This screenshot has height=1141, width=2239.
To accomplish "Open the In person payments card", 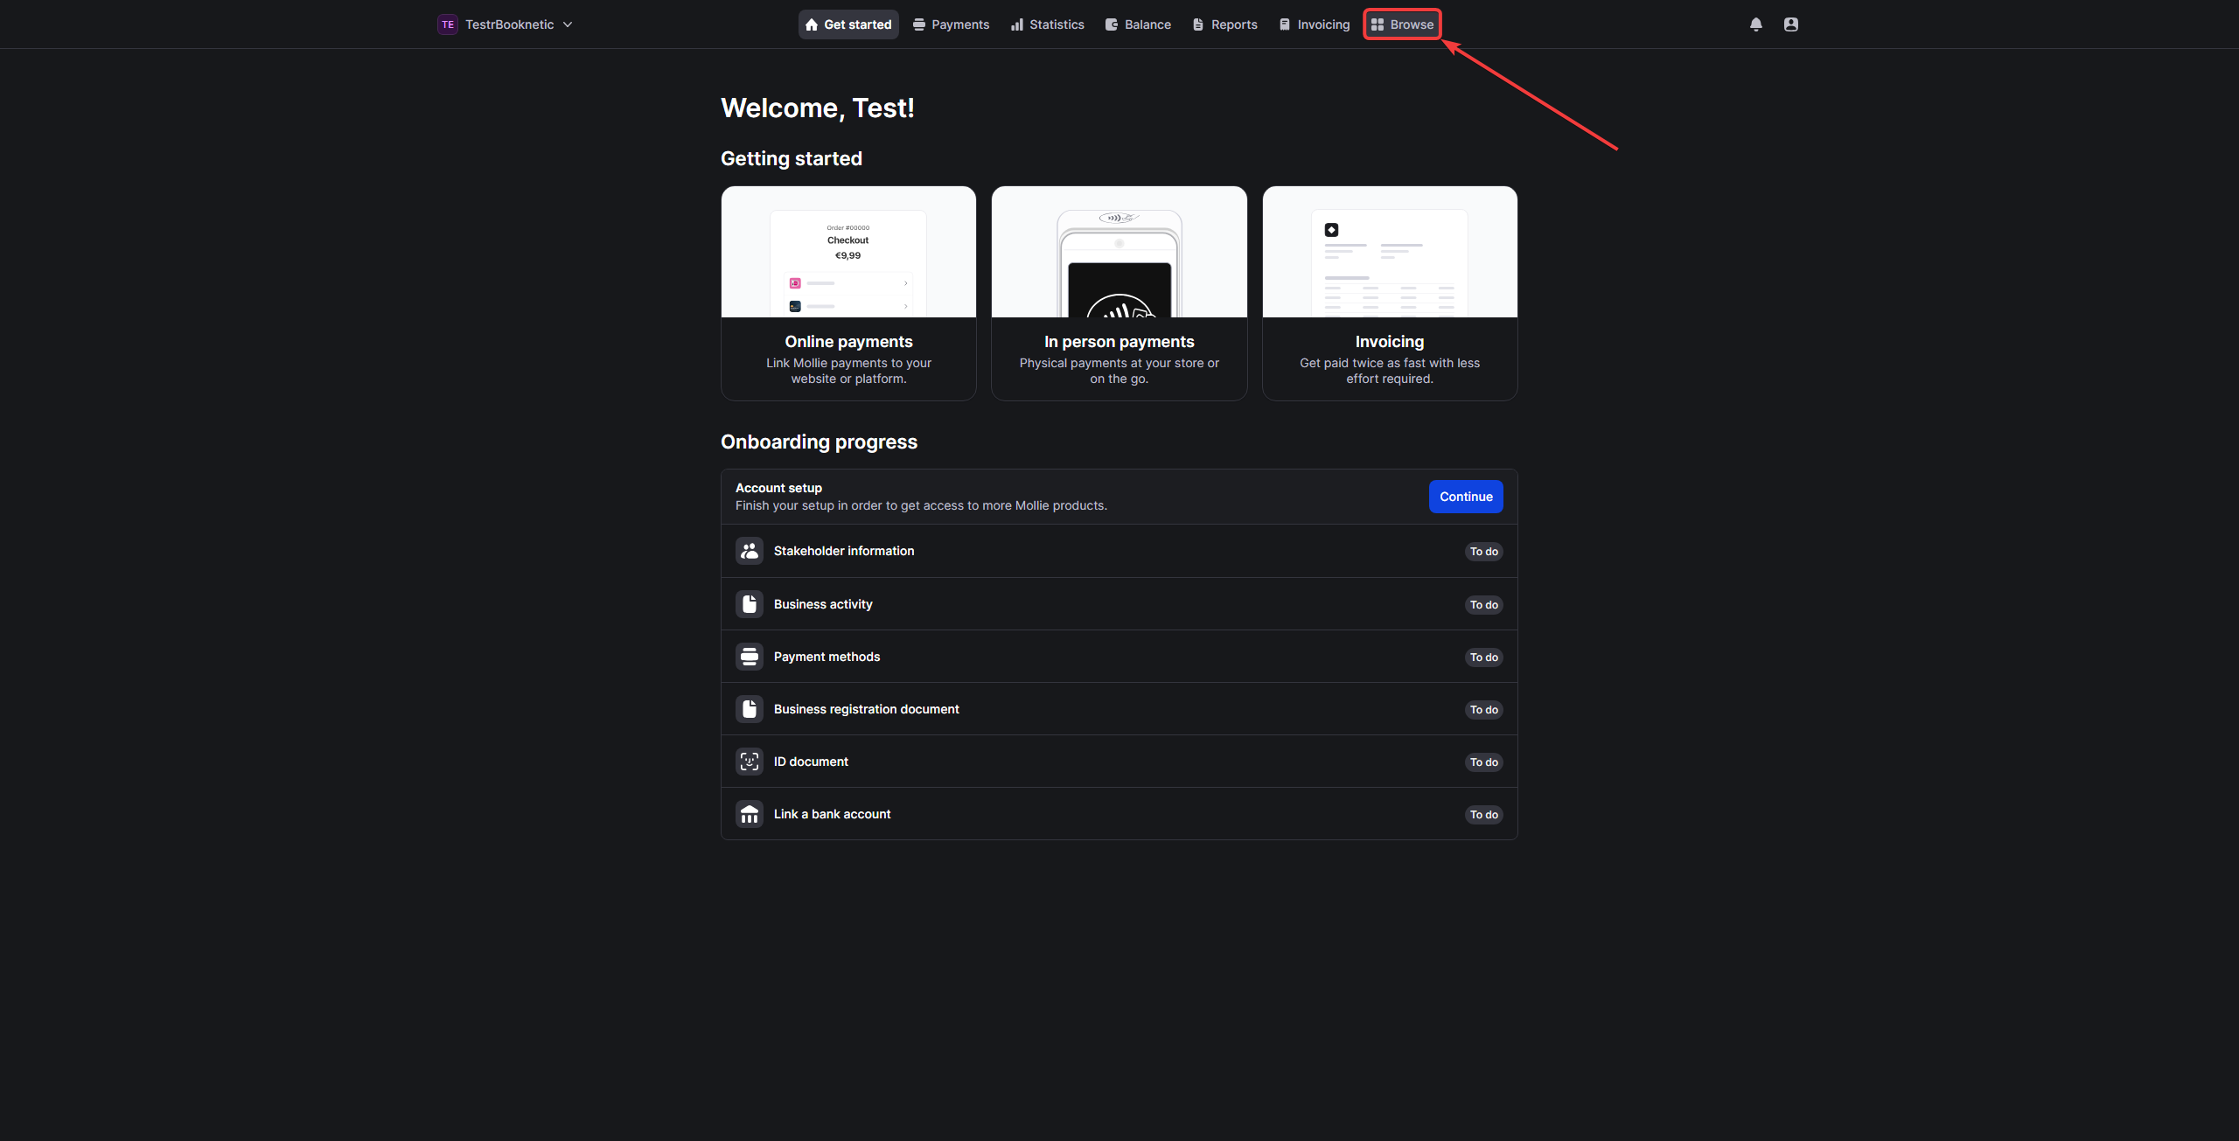I will tap(1119, 293).
